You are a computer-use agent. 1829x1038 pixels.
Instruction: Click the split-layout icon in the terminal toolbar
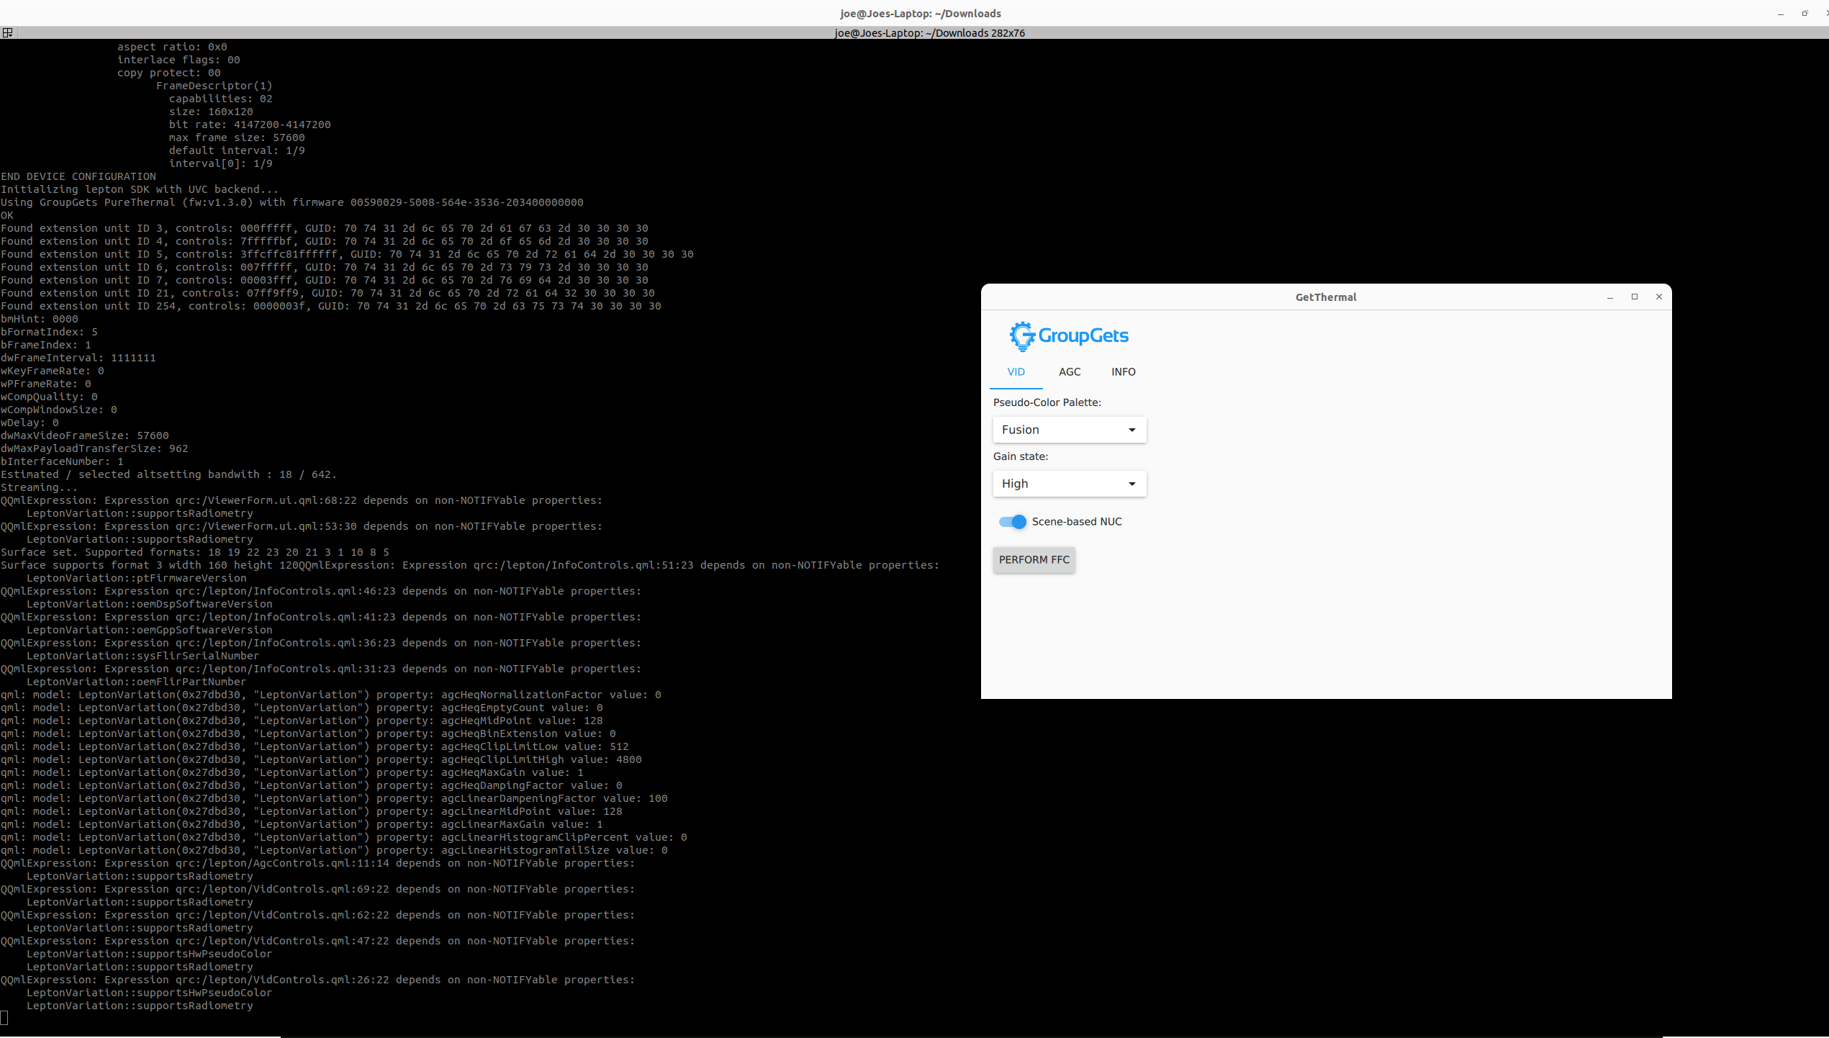[7, 32]
